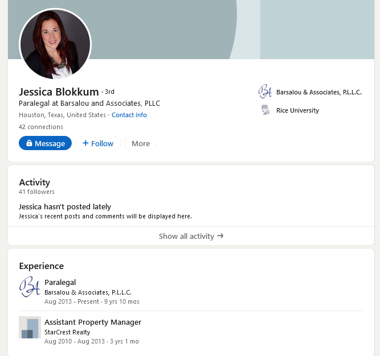Open Assistant Property Manager entry title
The width and height of the screenshot is (380, 356).
tap(93, 322)
